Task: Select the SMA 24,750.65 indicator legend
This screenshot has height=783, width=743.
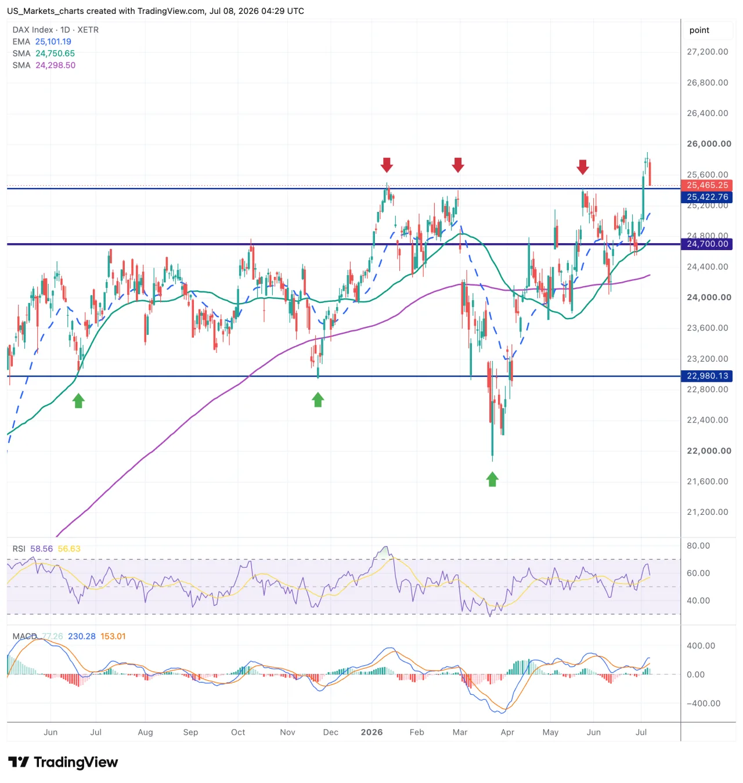Action: coord(44,53)
